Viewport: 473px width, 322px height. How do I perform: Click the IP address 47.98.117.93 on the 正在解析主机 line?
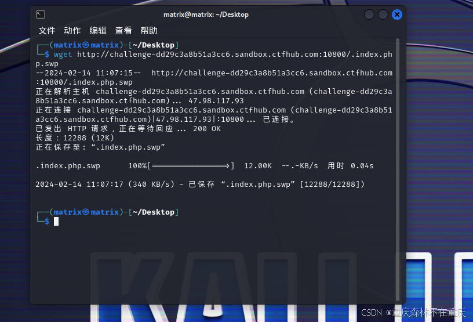[x=216, y=101]
